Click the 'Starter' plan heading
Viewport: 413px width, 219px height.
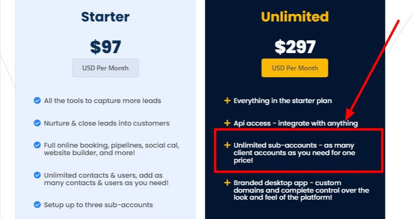coord(105,17)
